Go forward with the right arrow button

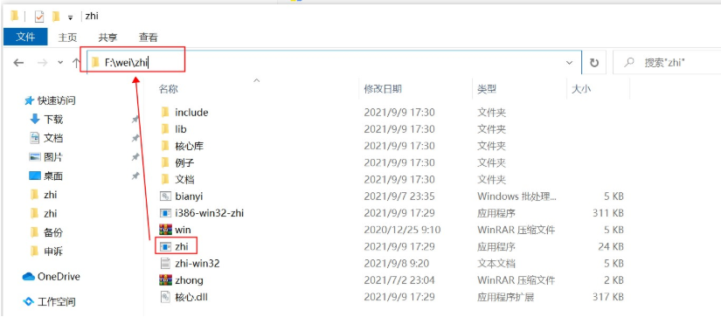[42, 63]
